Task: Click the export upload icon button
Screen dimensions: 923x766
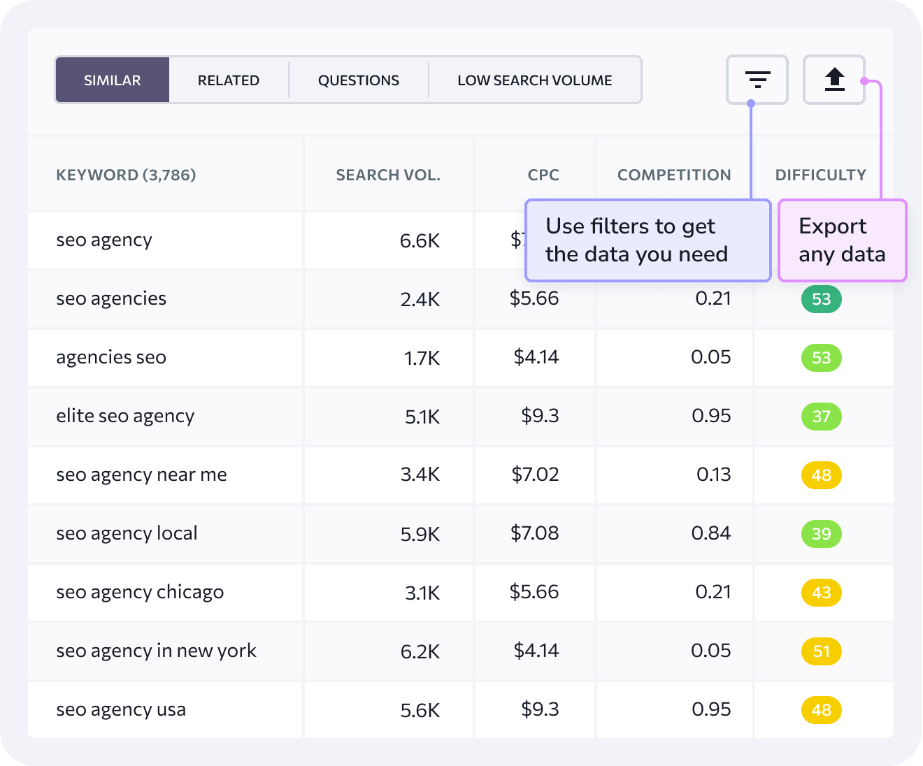Action: coord(834,80)
